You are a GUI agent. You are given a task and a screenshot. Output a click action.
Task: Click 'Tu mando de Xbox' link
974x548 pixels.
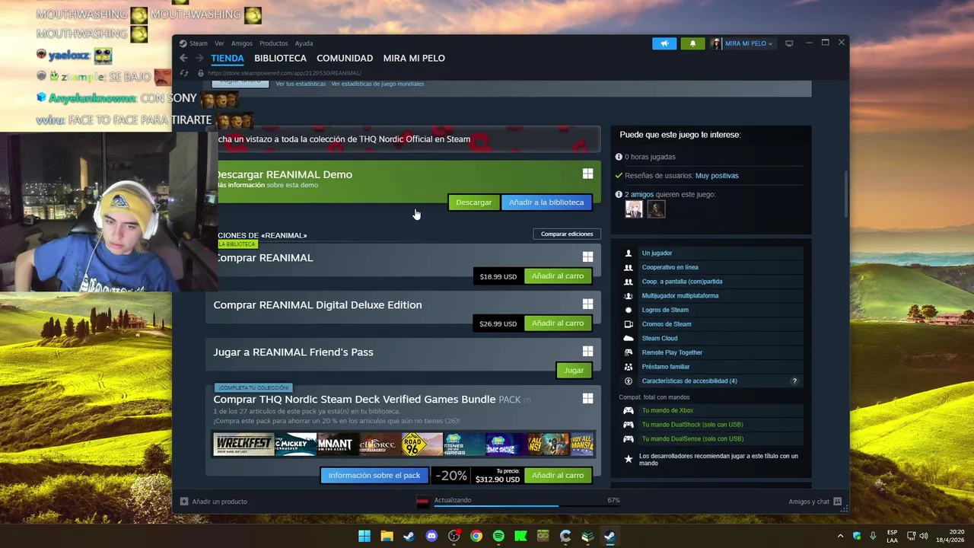click(667, 411)
